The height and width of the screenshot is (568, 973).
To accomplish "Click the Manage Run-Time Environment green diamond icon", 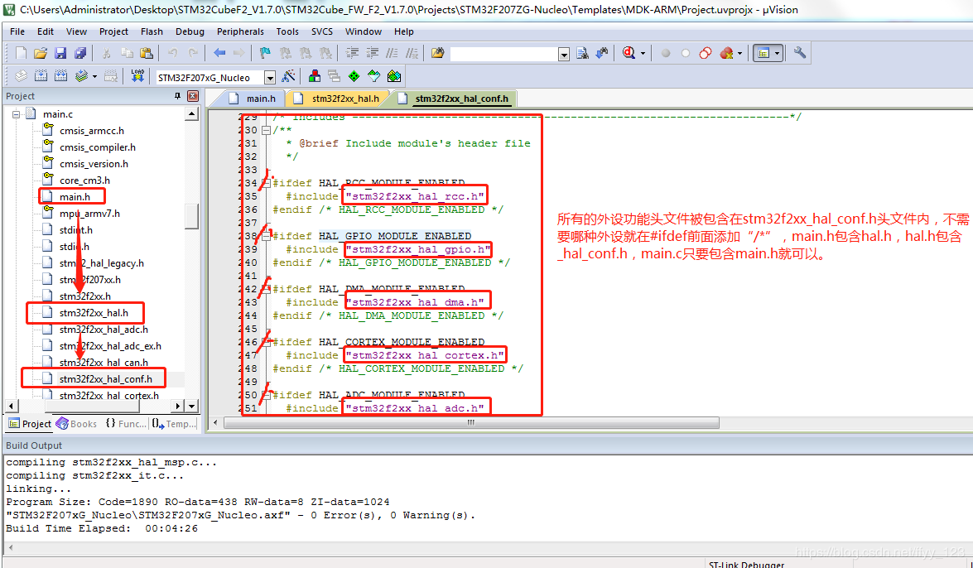I will [354, 76].
